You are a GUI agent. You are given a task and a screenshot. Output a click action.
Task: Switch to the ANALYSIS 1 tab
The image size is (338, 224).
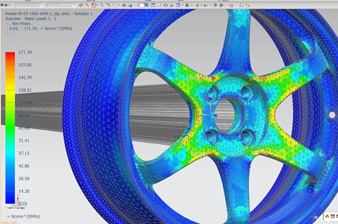point(11,222)
